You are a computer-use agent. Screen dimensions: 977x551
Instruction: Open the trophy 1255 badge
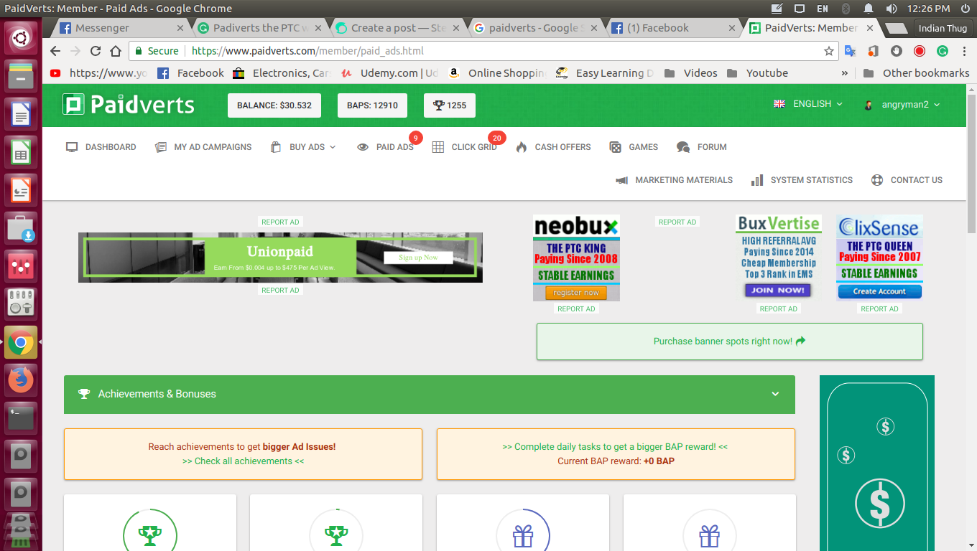(450, 105)
